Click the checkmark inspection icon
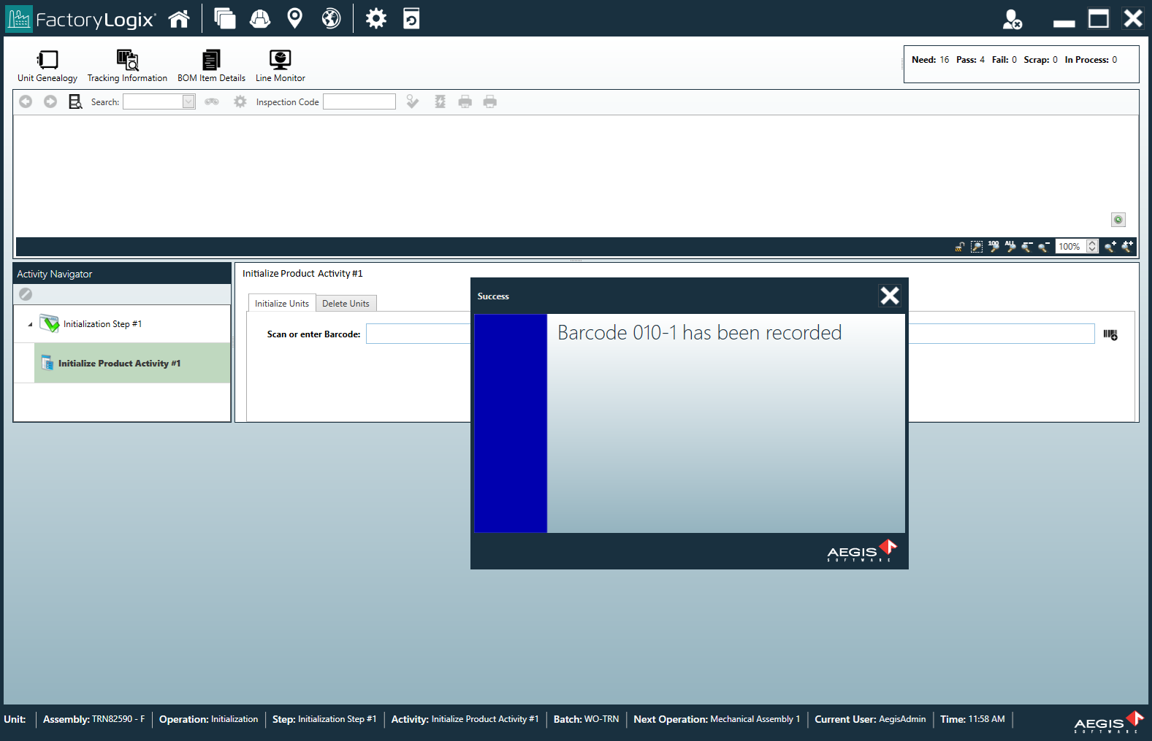 point(413,101)
